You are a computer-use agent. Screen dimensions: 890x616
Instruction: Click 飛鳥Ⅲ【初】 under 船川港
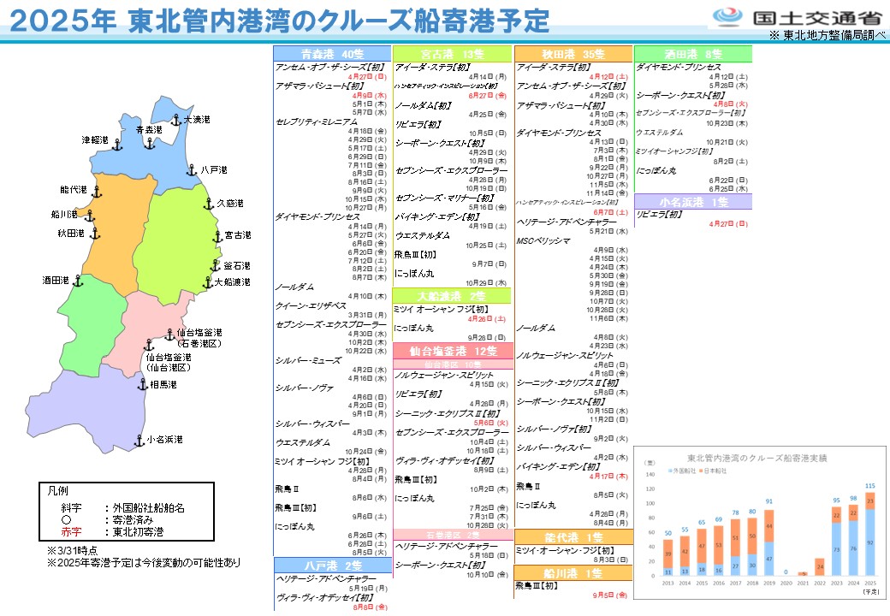pyautogui.click(x=537, y=585)
